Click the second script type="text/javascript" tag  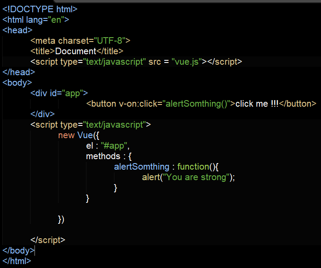[90, 125]
